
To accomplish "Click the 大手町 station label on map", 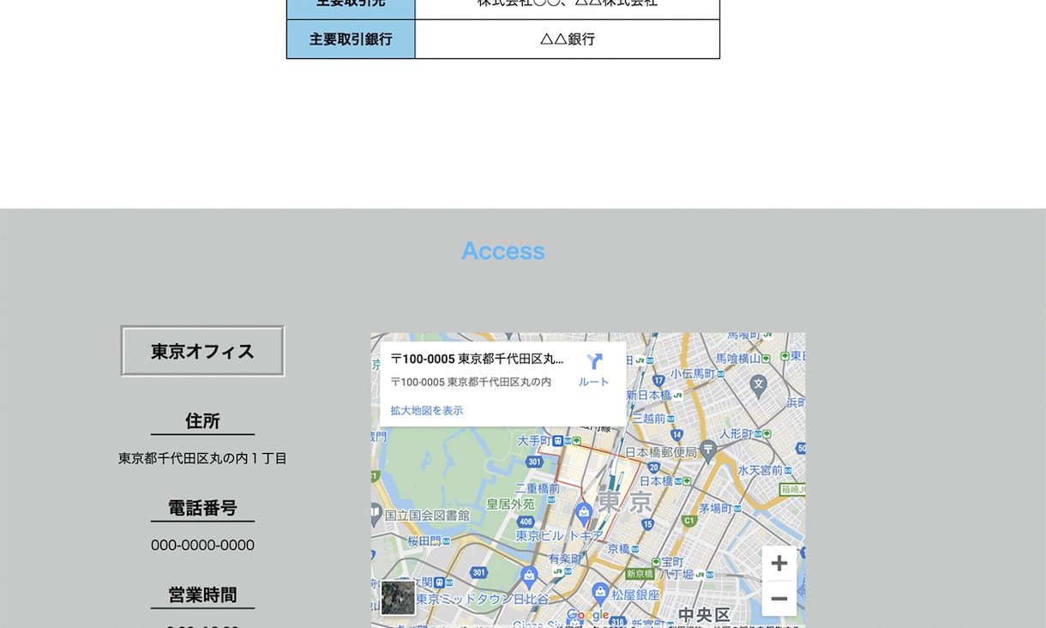I will tap(535, 440).
